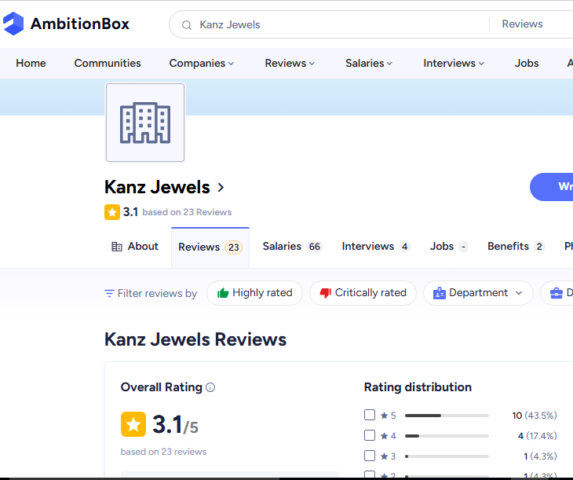Switch to the Interviews 4 tab
Image resolution: width=573 pixels, height=480 pixels.
(x=376, y=247)
